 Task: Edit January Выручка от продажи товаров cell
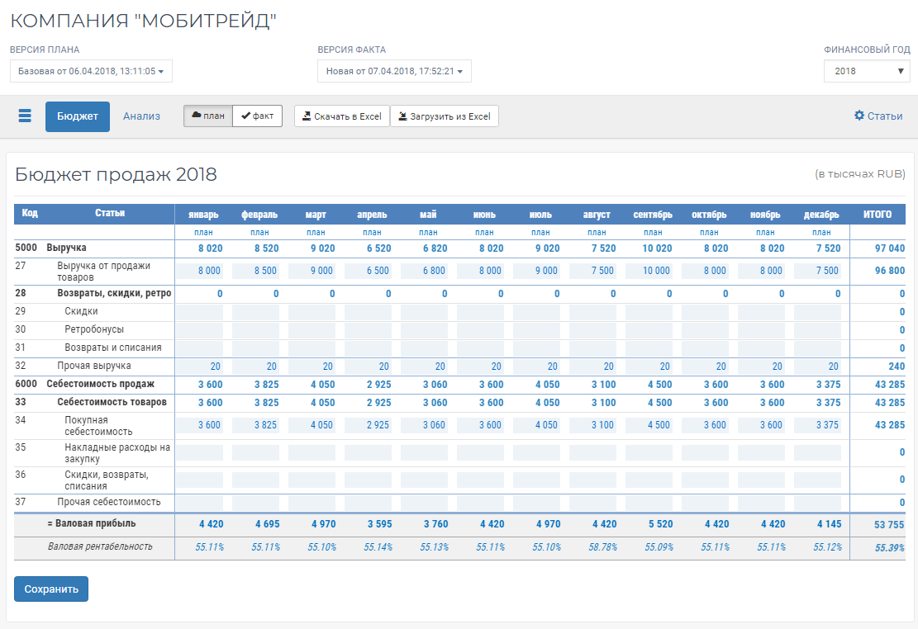[x=199, y=271]
